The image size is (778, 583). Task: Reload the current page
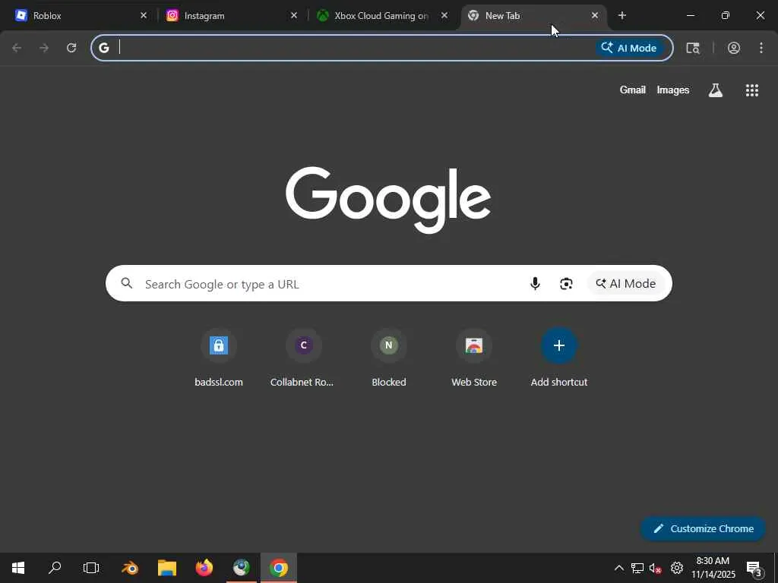(x=71, y=48)
